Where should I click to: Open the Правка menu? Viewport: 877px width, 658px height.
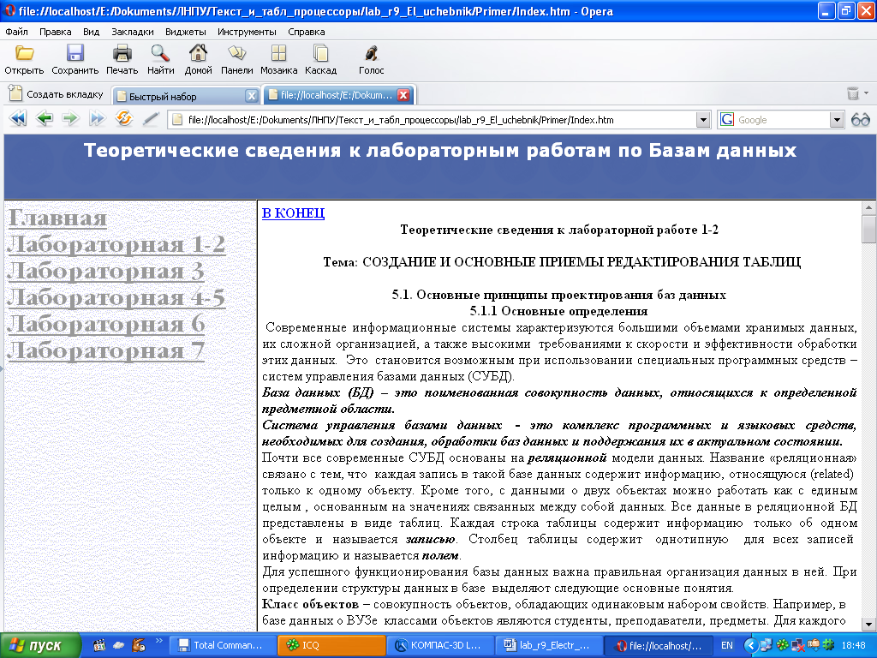pos(56,32)
